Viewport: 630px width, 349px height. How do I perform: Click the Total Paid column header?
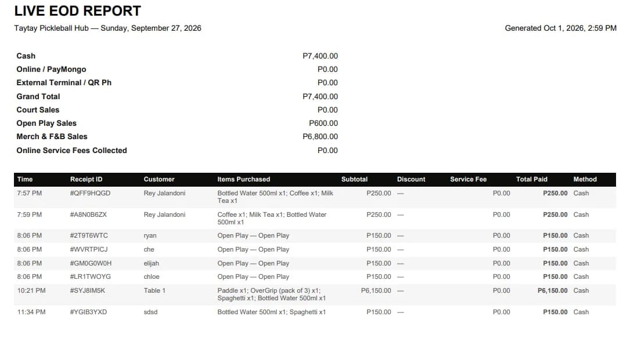click(531, 179)
